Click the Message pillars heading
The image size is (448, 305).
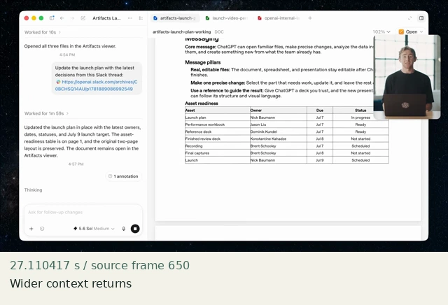coord(203,62)
